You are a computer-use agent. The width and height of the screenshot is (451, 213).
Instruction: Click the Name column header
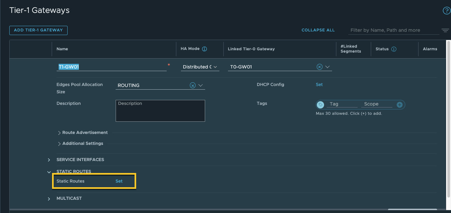[62, 49]
